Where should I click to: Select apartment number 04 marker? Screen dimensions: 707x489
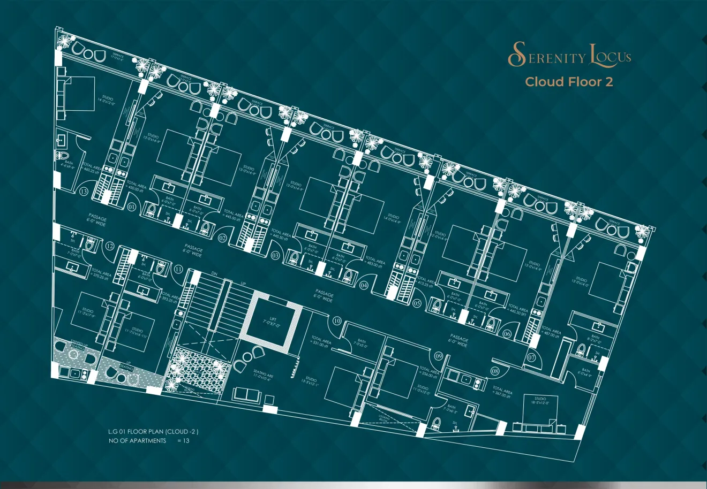(x=364, y=286)
